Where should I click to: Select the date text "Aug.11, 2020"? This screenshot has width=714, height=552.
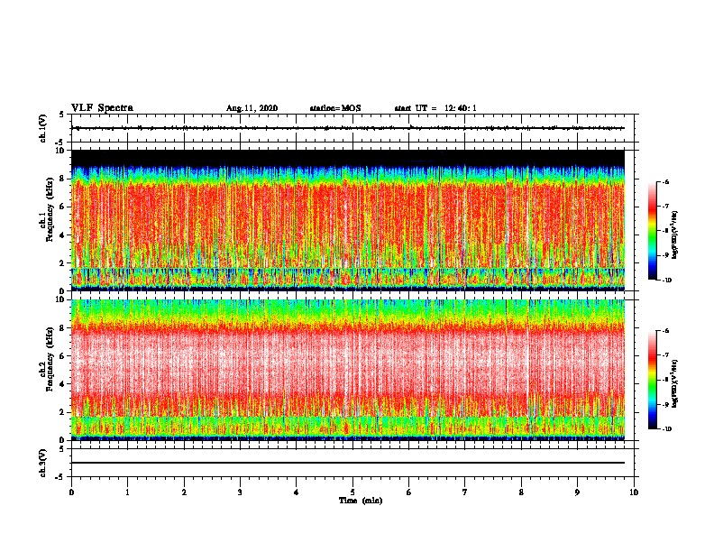pos(252,108)
